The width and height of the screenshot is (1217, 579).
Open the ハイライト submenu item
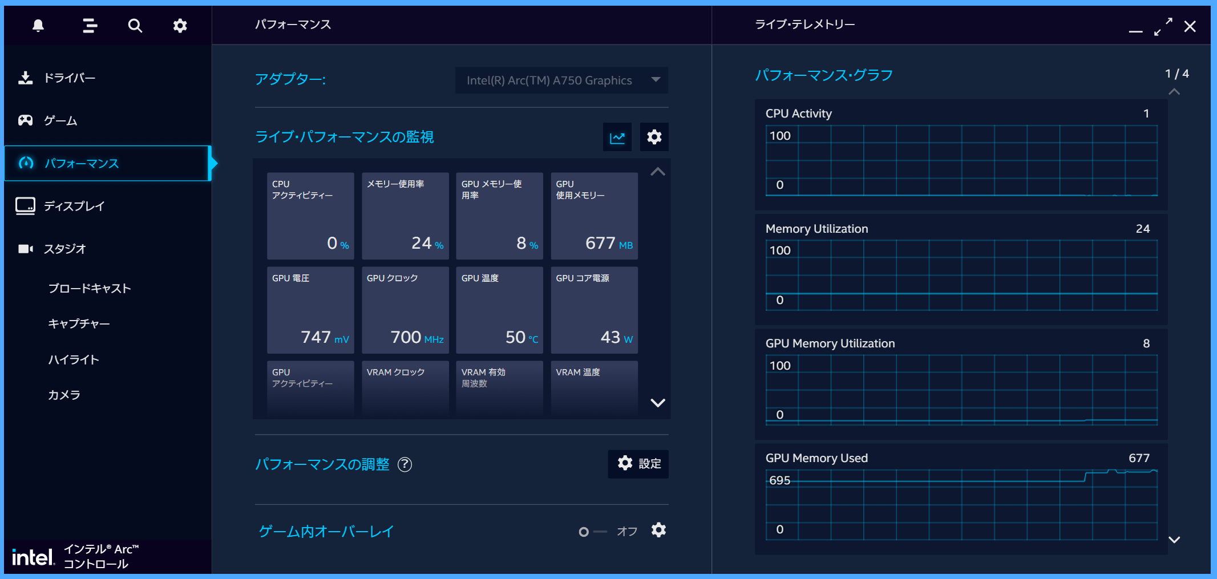point(74,359)
